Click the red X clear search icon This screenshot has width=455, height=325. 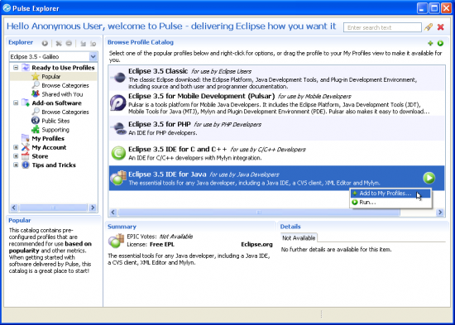(440, 27)
